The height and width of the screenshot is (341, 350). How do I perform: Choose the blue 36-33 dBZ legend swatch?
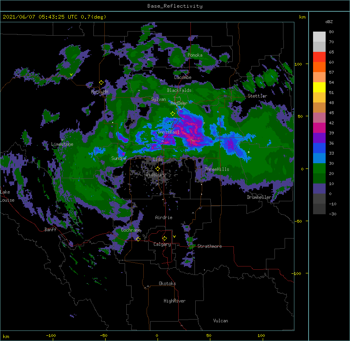coord(319,148)
